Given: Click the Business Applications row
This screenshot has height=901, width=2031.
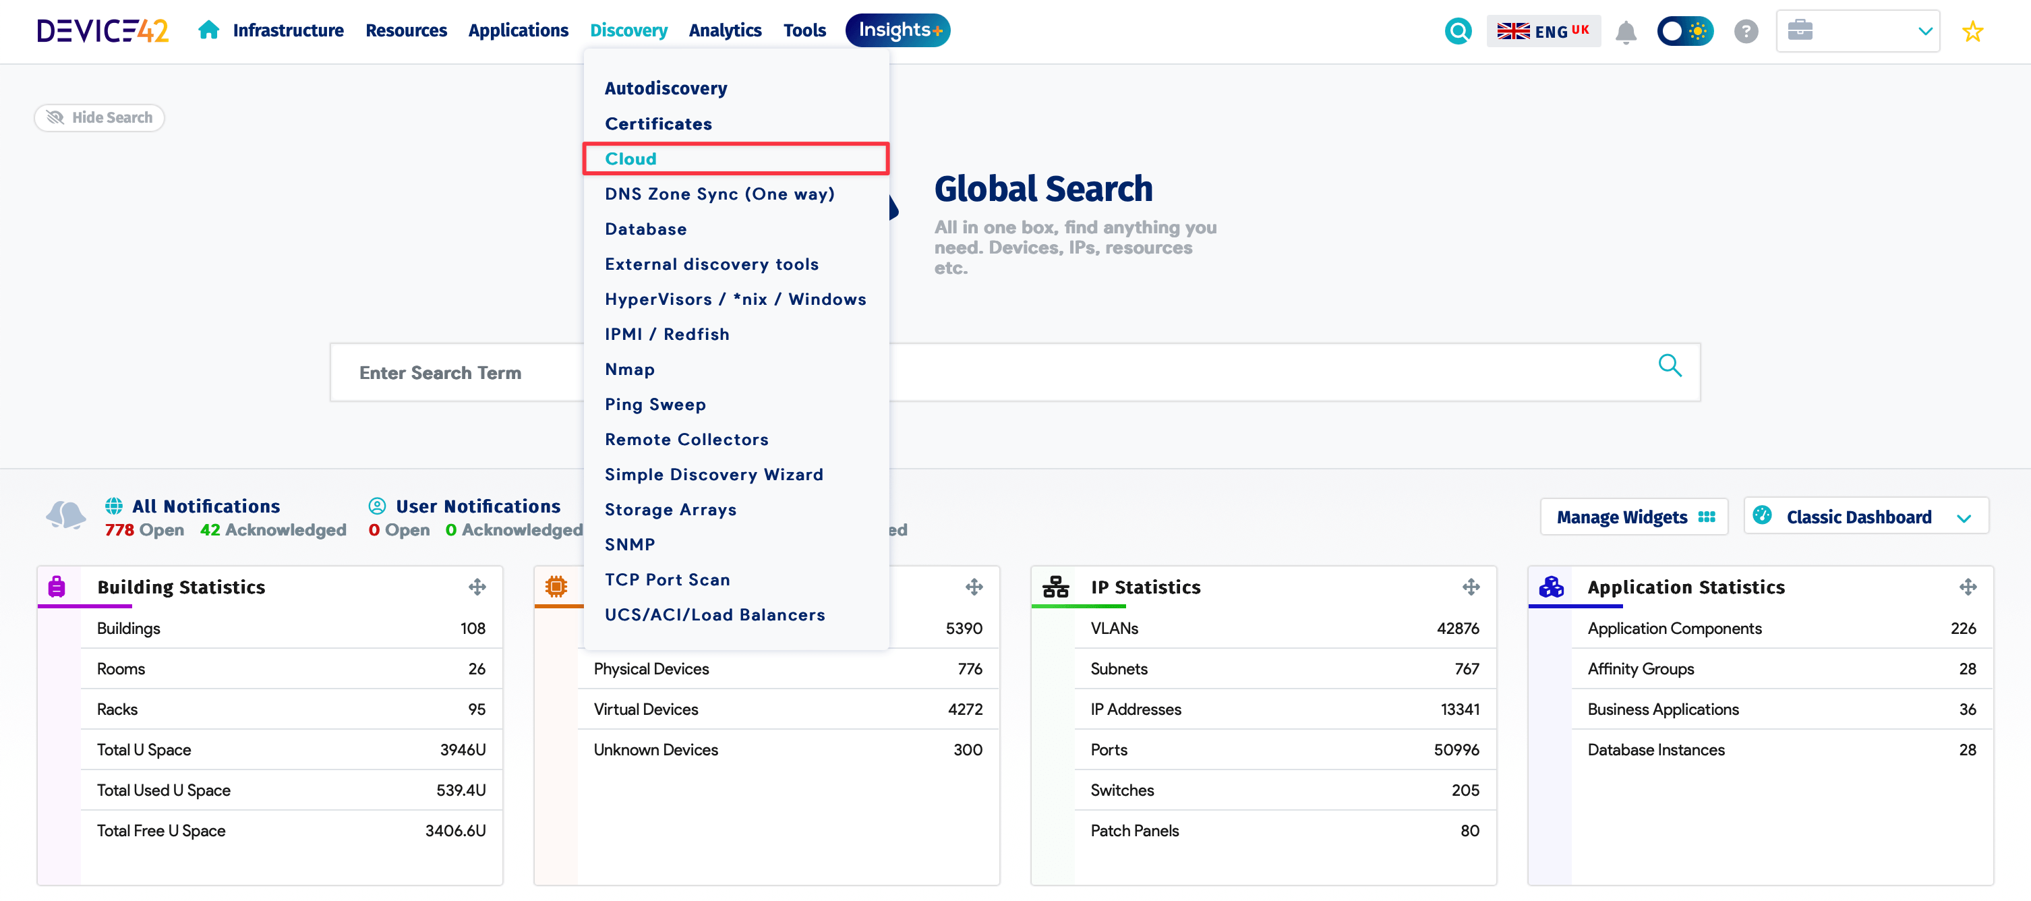Looking at the screenshot, I should point(1781,709).
